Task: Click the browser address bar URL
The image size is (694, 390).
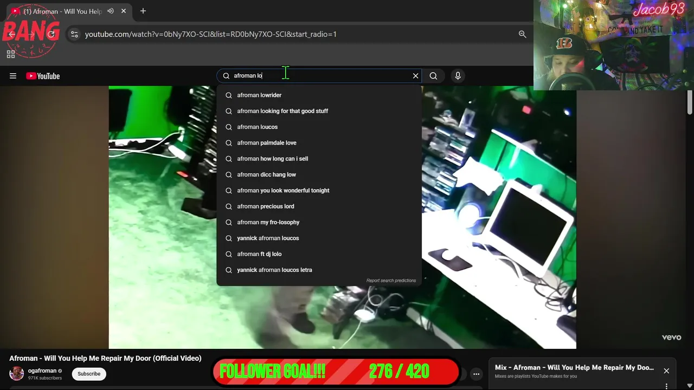Action: click(x=211, y=34)
